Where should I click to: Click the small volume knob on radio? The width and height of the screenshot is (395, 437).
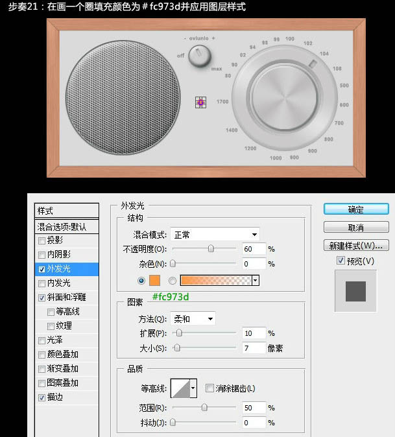coord(200,56)
